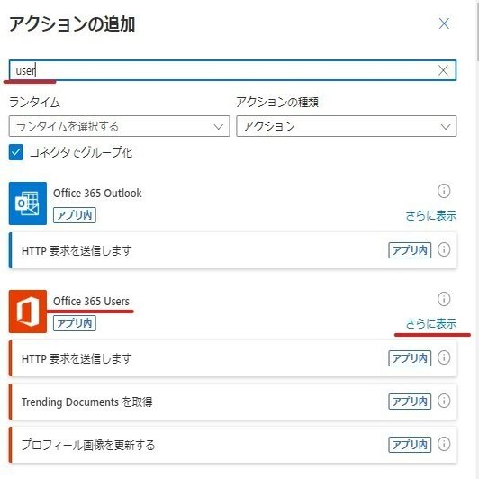Show info for Users HTTP 要求を送信します action
Image resolution: width=479 pixels, height=479 pixels.
pyautogui.click(x=444, y=357)
